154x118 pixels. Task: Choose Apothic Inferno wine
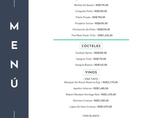click(x=91, y=88)
